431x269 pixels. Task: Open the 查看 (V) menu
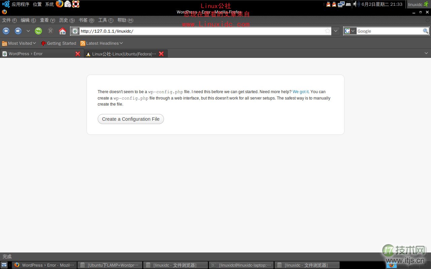pyautogui.click(x=47, y=20)
